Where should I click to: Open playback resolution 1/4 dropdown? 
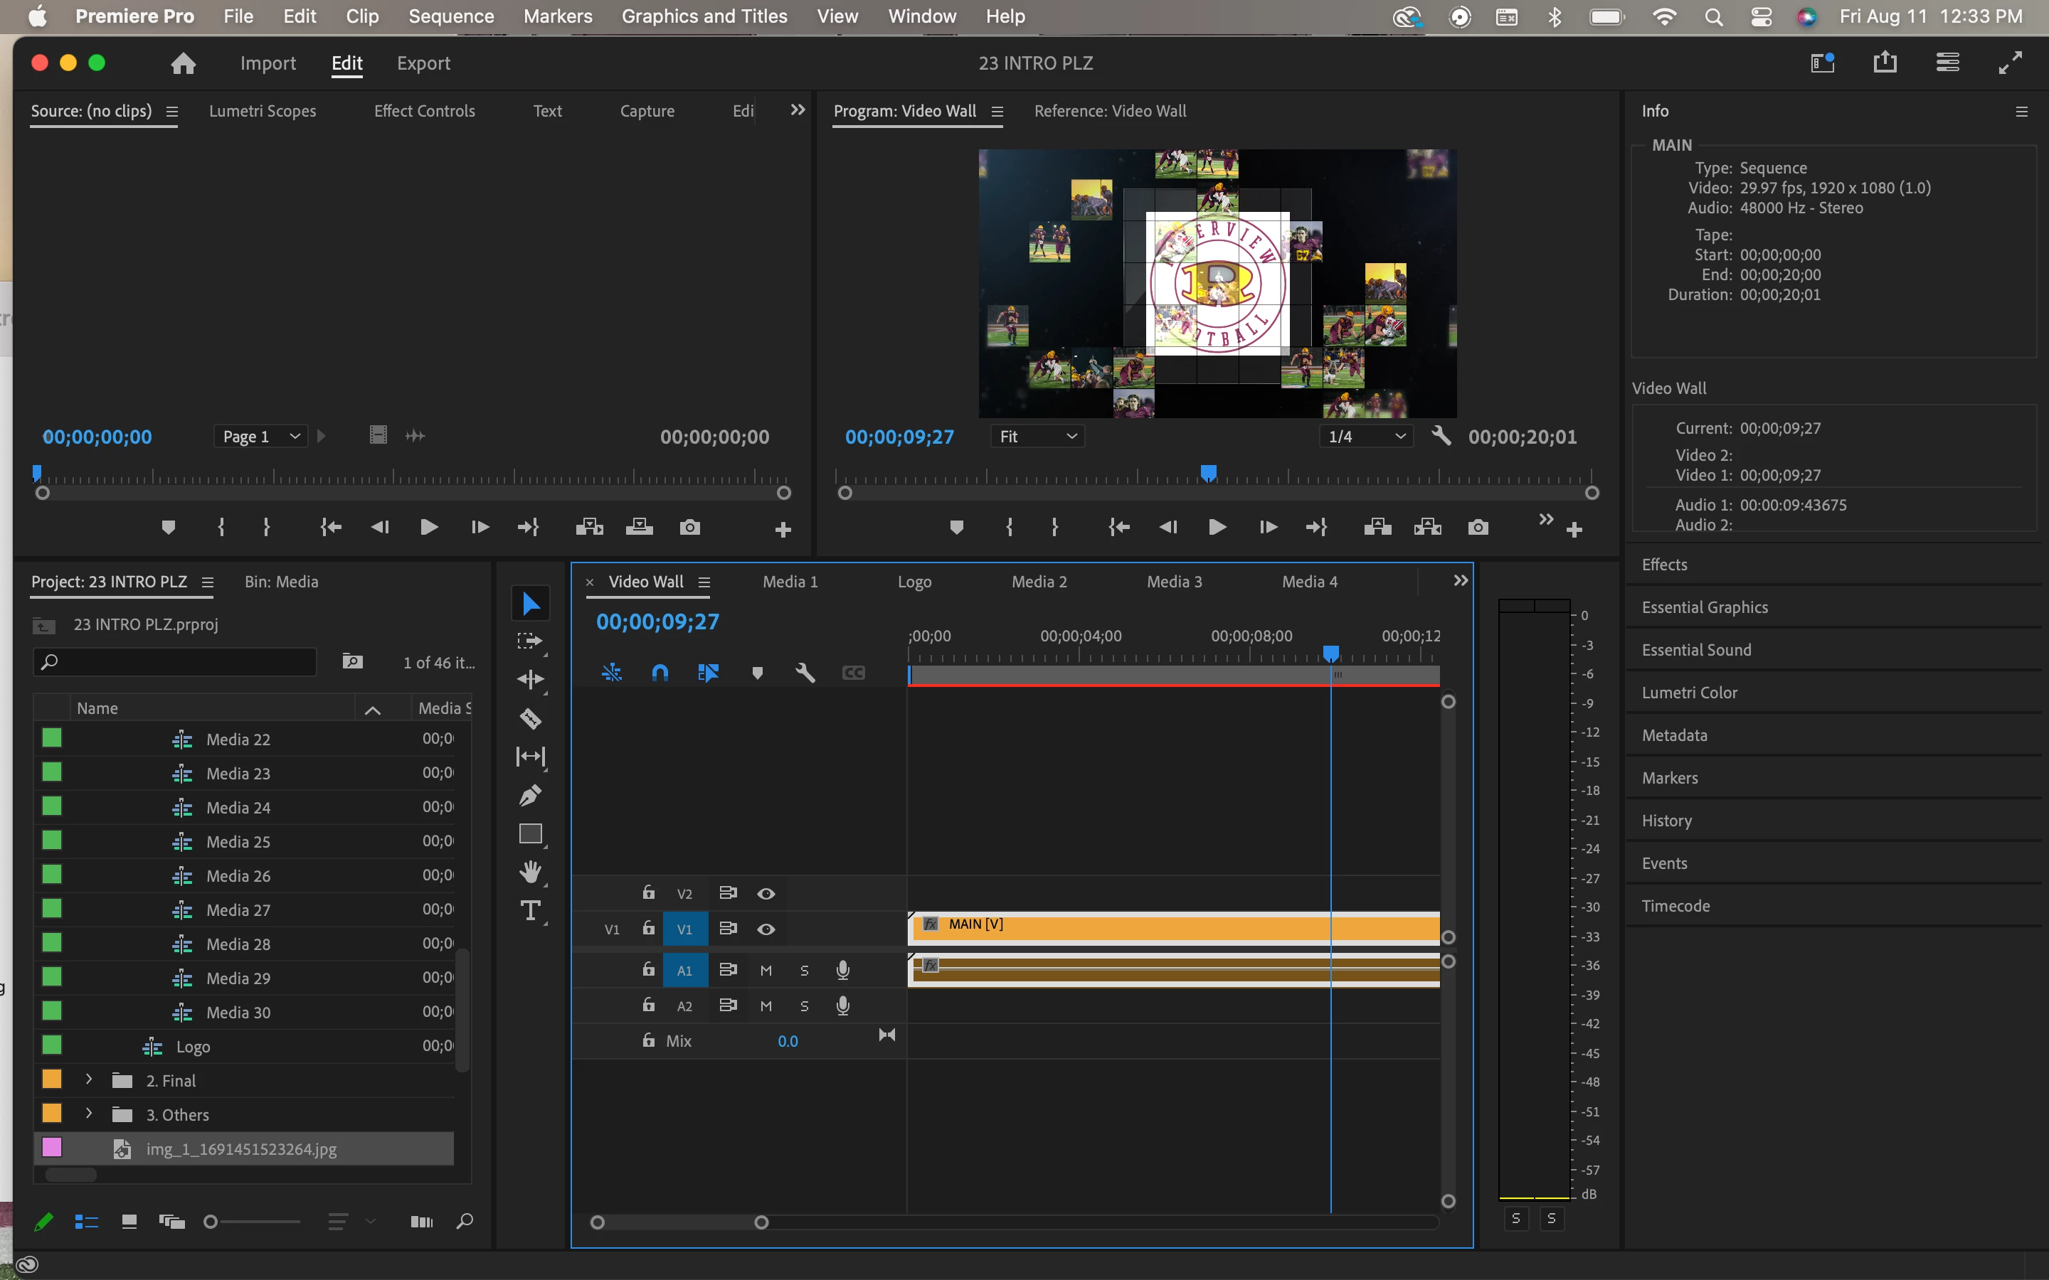(1365, 436)
